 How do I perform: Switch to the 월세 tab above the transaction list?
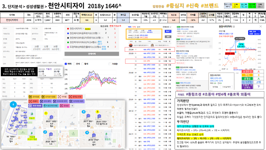(x=138, y=27)
